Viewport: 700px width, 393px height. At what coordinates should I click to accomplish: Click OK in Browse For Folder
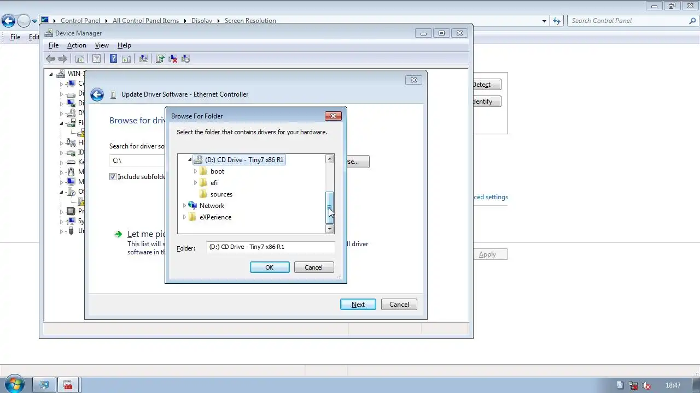(x=270, y=267)
